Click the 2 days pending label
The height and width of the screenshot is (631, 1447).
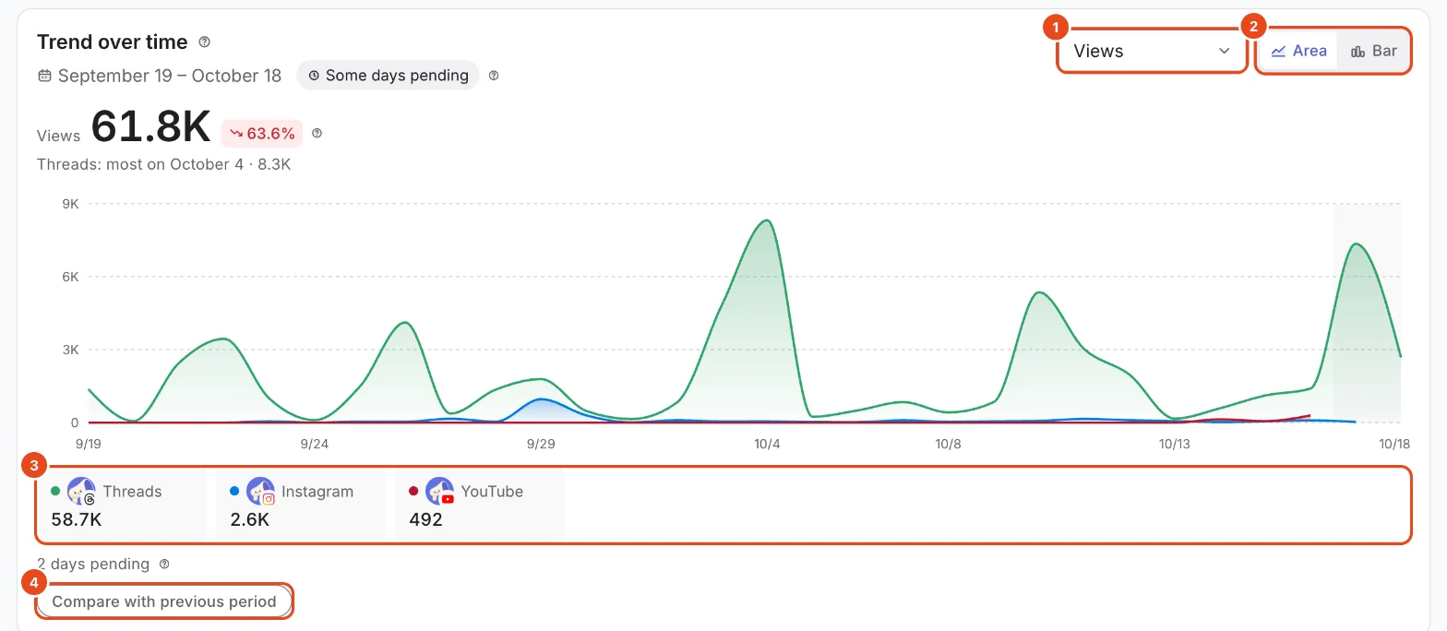(93, 564)
